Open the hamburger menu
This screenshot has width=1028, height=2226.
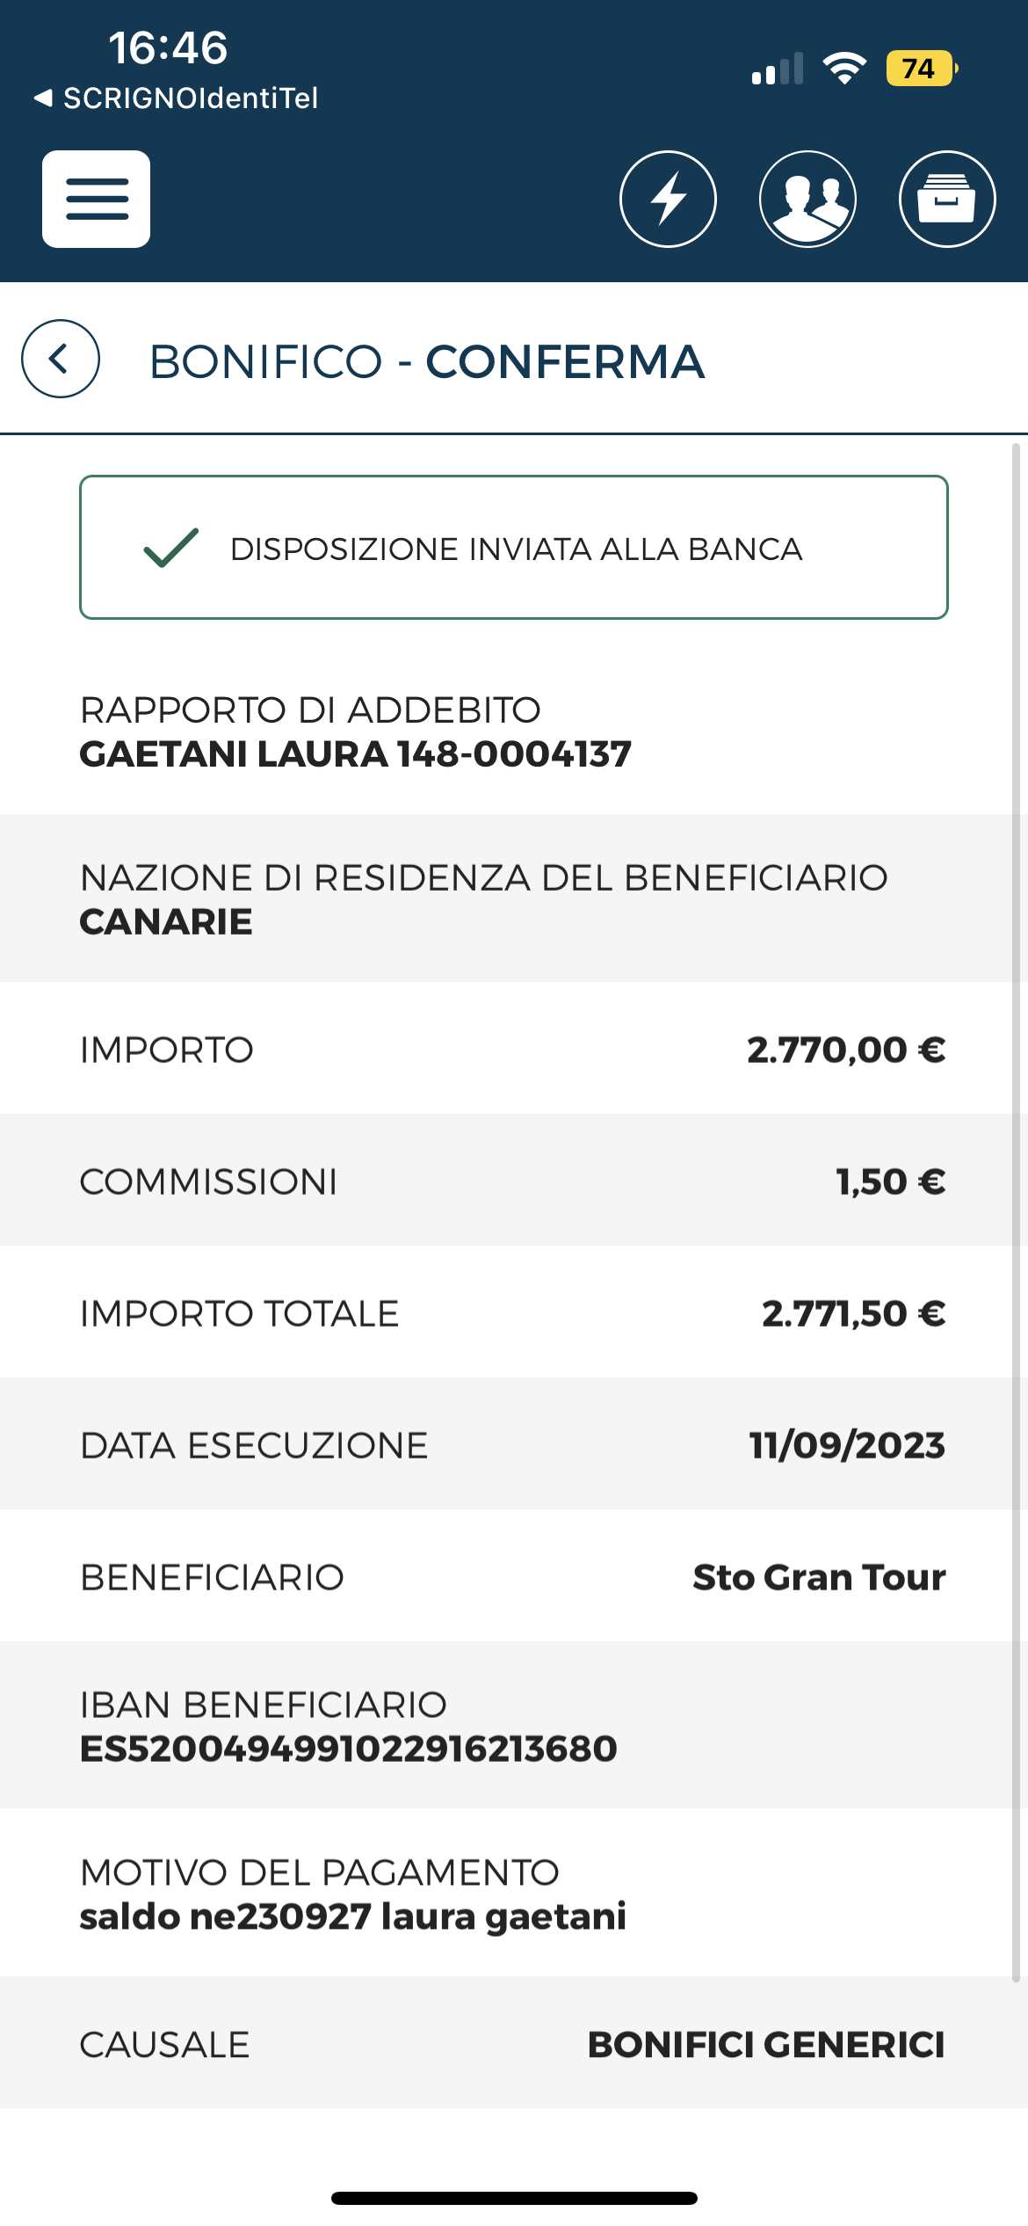(96, 199)
